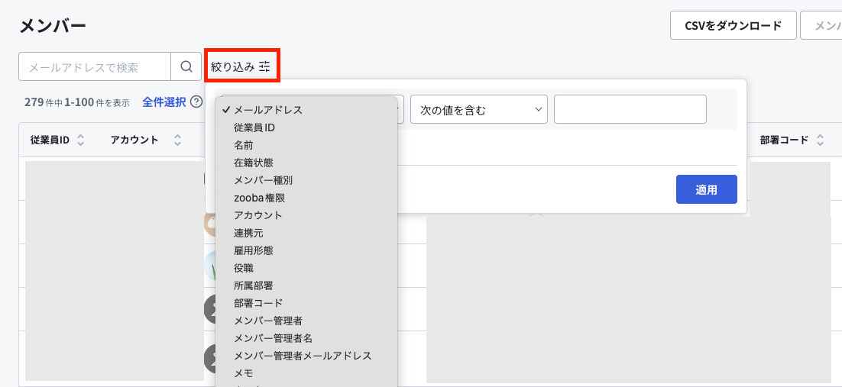This screenshot has height=387, width=842.
Task: Select 名前 option in the list
Action: (x=306, y=145)
